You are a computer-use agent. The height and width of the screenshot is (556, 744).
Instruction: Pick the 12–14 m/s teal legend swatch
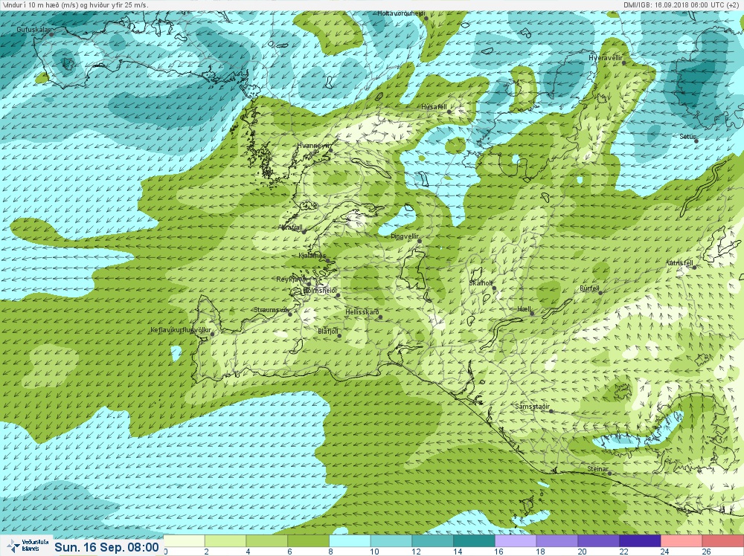(x=433, y=541)
